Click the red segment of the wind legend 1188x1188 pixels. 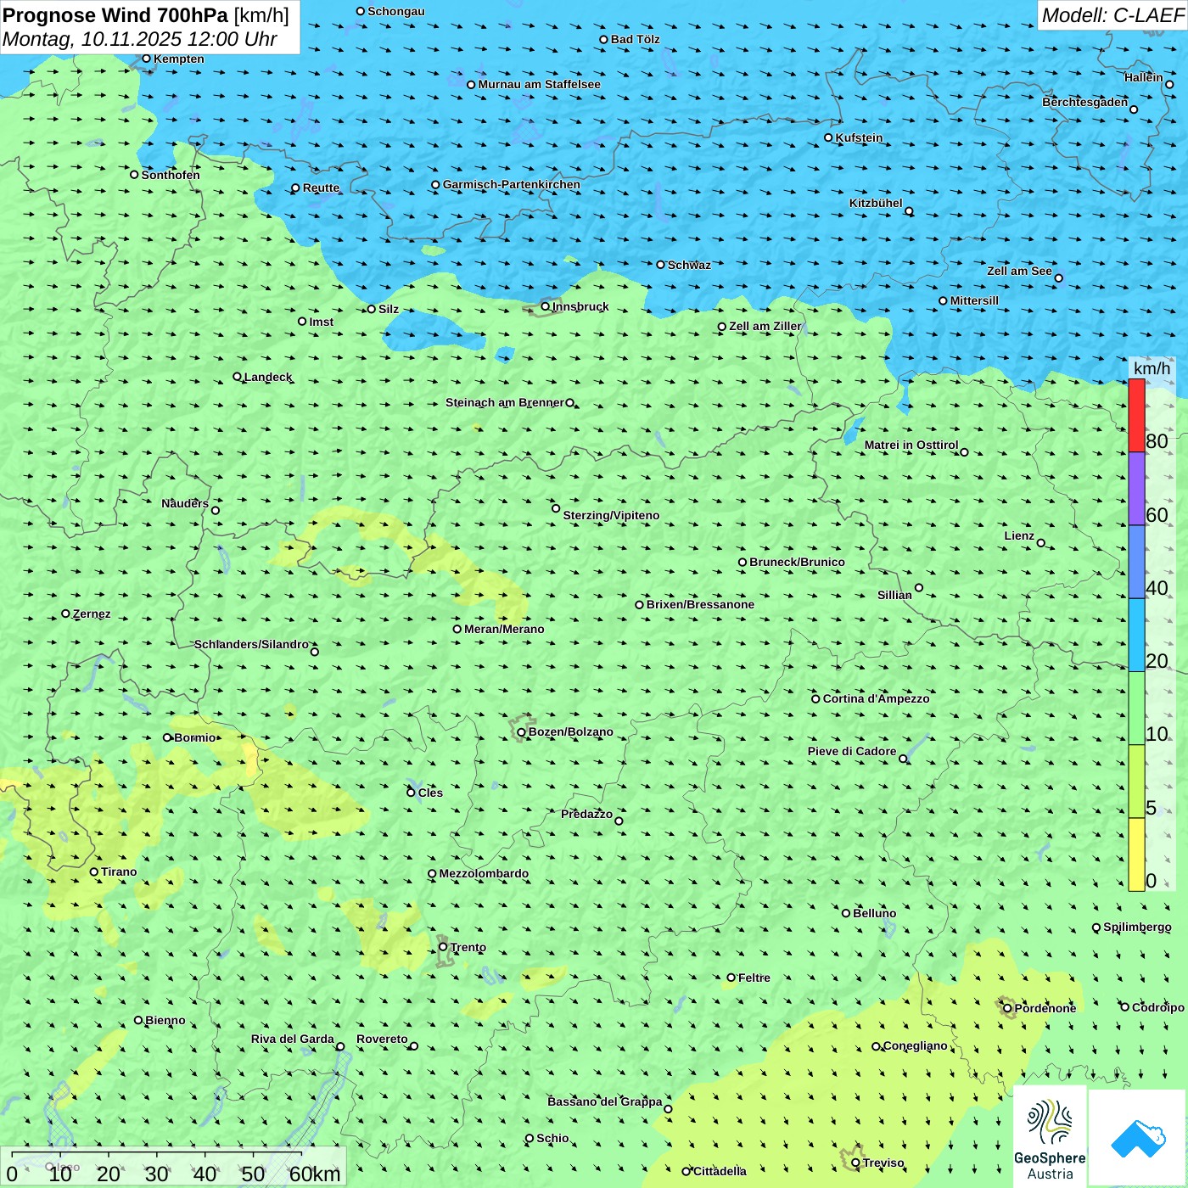click(x=1136, y=416)
